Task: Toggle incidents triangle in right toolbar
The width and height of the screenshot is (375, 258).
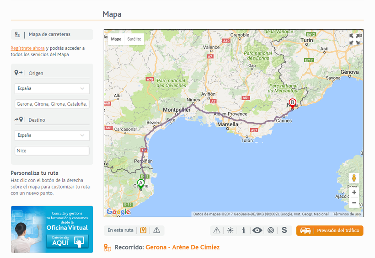Action: click(217, 231)
